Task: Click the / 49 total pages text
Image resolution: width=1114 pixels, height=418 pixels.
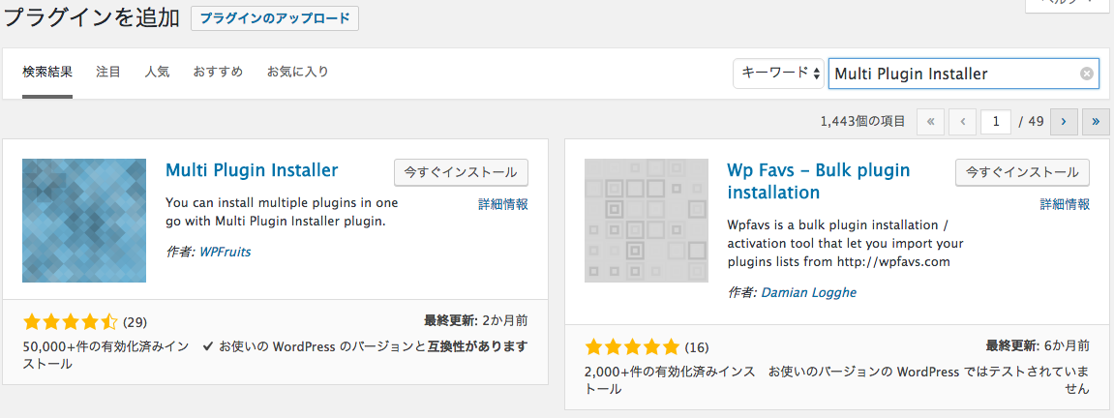Action: [x=1030, y=121]
